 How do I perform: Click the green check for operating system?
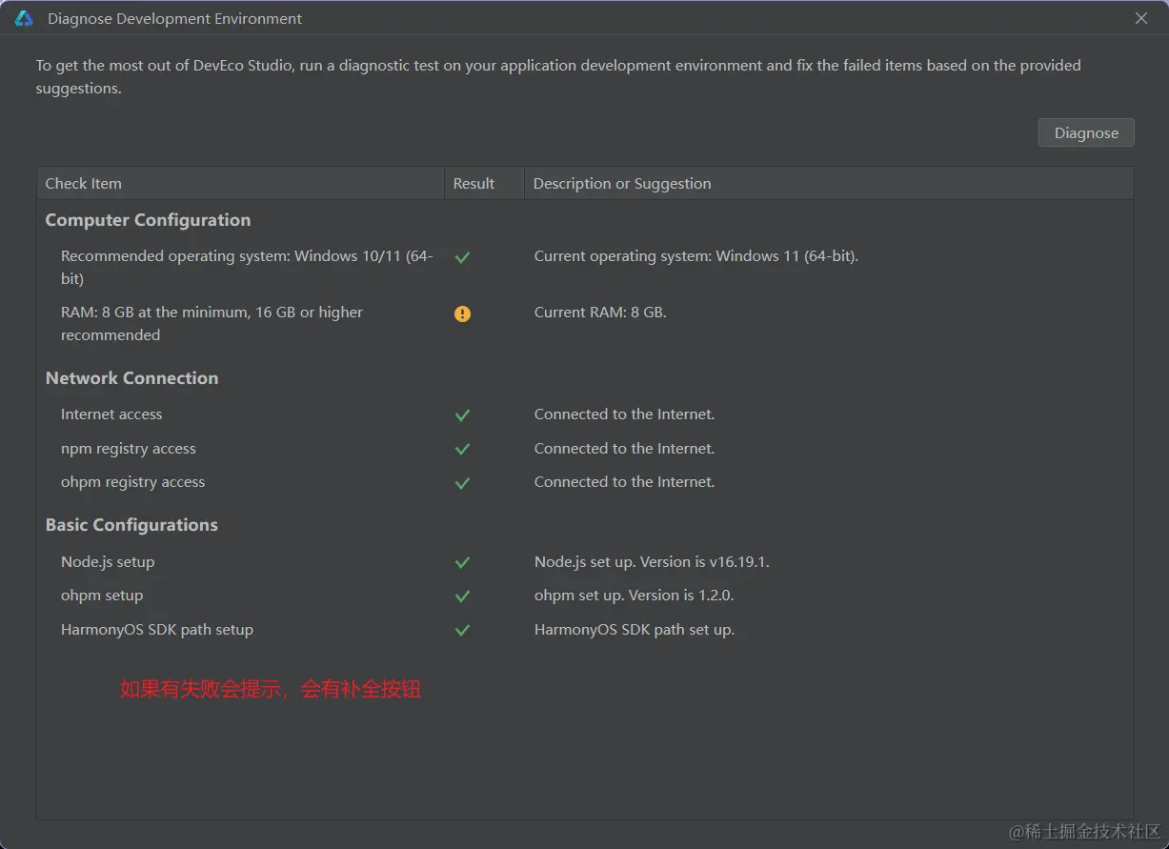click(x=462, y=257)
